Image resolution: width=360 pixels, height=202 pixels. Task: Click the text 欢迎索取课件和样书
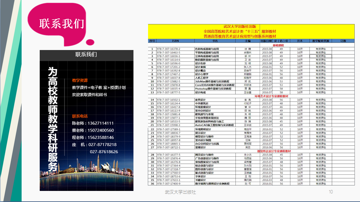(89, 95)
